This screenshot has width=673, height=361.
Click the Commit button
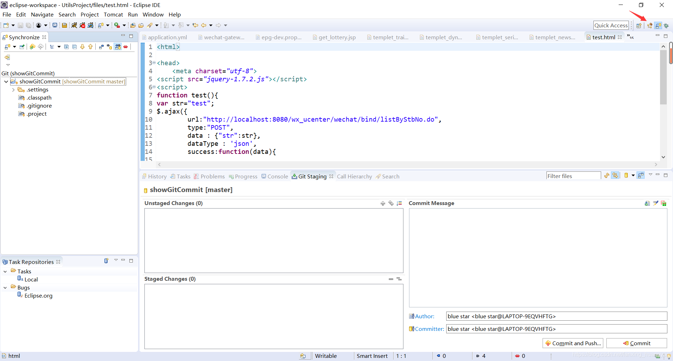pos(637,343)
